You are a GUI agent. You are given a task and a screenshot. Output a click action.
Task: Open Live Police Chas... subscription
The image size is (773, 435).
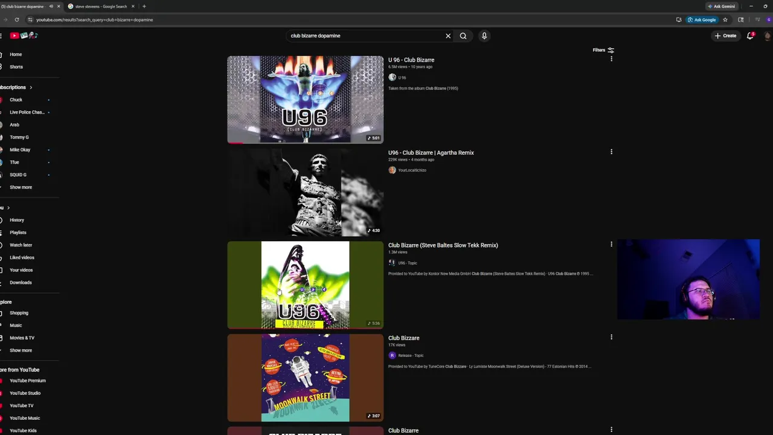27,112
